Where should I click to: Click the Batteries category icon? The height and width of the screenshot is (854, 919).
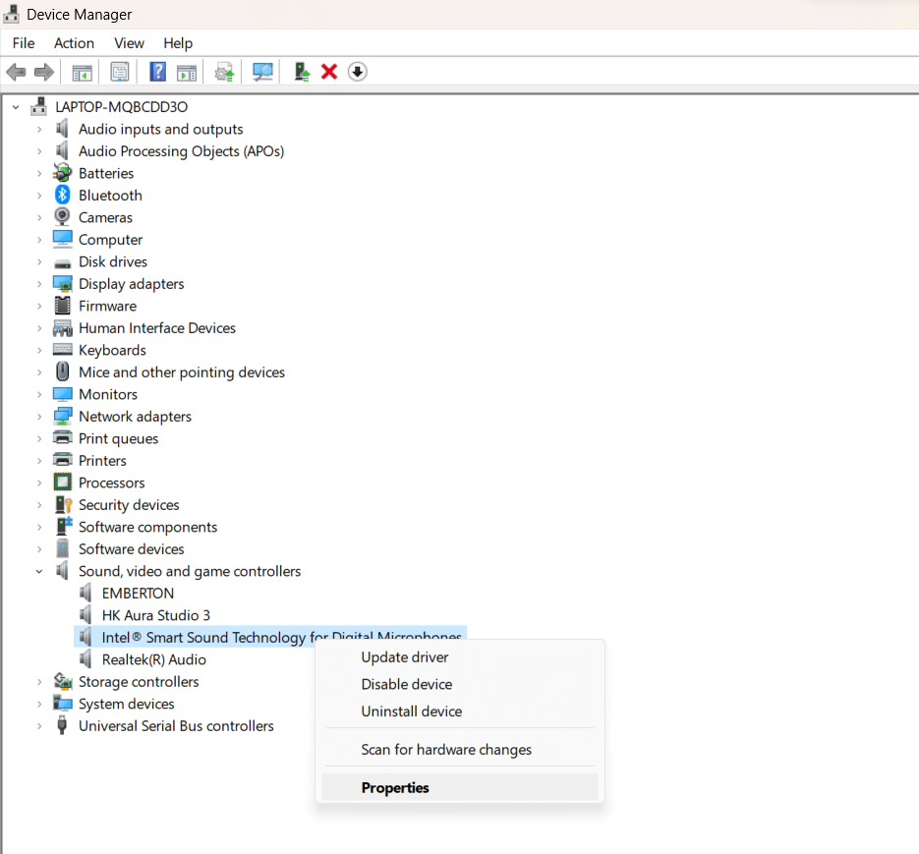pos(62,173)
